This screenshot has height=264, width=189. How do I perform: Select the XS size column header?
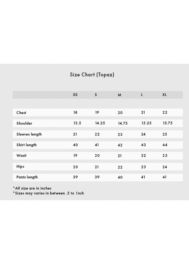75,95
